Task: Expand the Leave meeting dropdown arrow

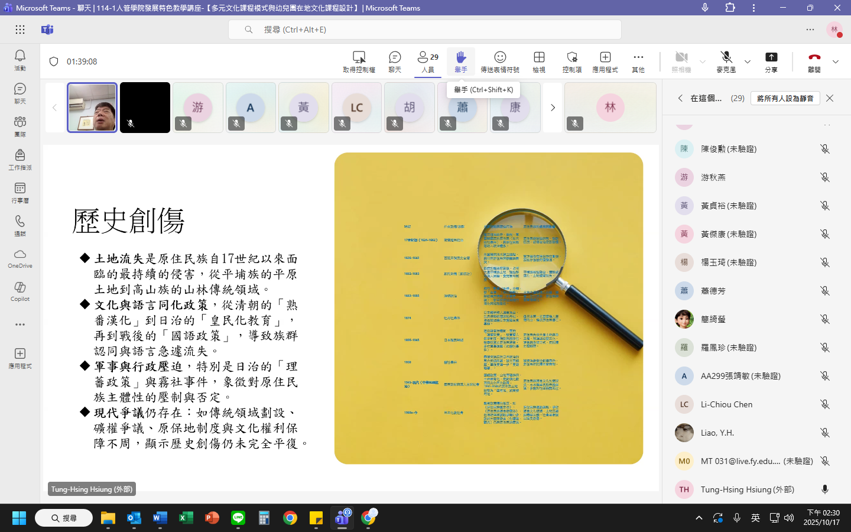Action: pyautogui.click(x=836, y=61)
